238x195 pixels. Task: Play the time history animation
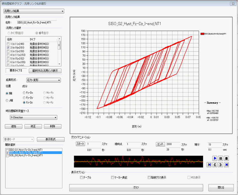tap(215, 158)
